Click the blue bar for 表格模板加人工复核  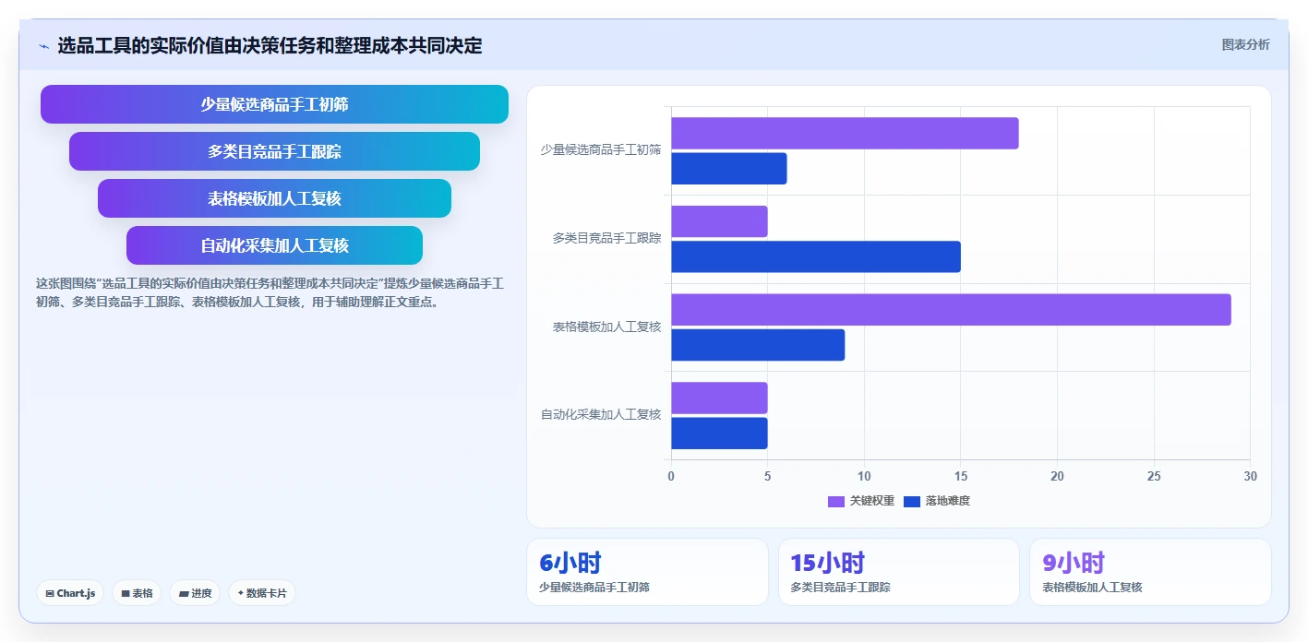pyautogui.click(x=758, y=345)
